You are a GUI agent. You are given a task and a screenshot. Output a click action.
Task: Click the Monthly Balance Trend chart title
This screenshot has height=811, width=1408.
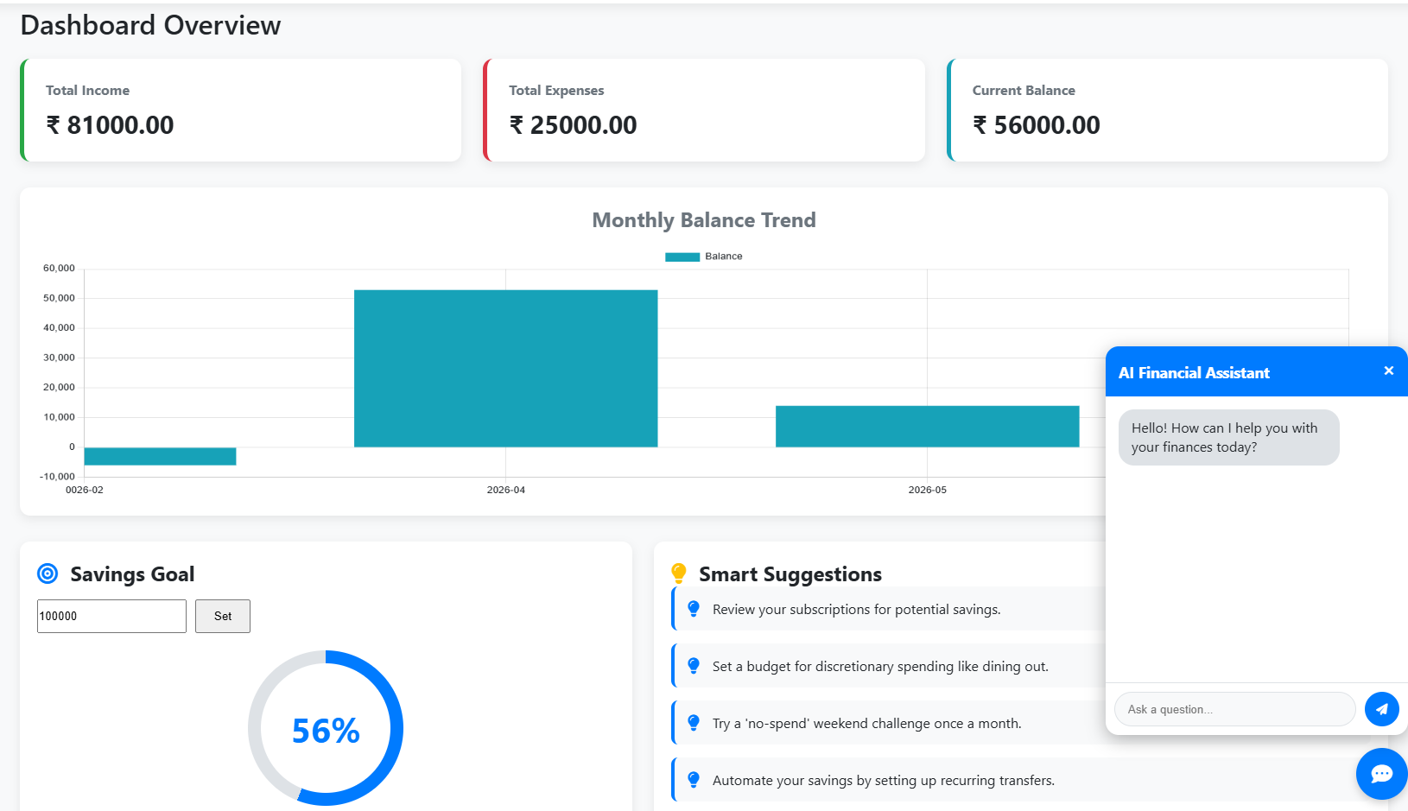pyautogui.click(x=704, y=220)
